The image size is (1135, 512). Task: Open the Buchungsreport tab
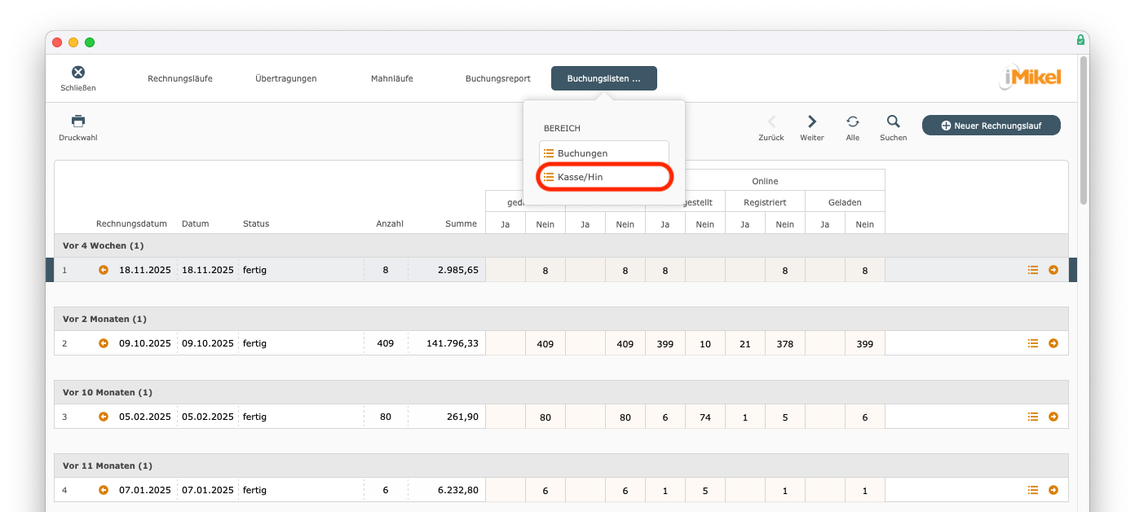click(497, 78)
